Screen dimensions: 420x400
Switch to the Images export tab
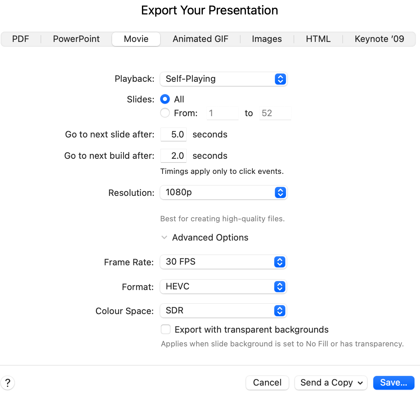point(267,39)
